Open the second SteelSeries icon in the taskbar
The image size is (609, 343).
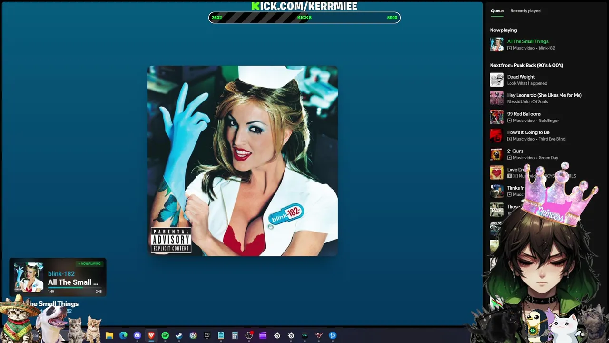pos(291,335)
